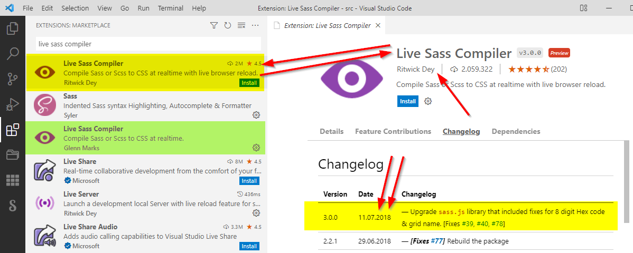Open Run and Debug view
633x253 pixels.
13,104
